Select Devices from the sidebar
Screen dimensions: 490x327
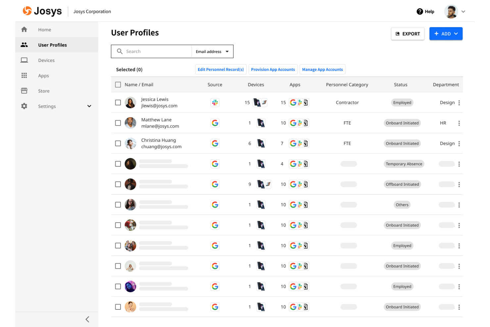pyautogui.click(x=46, y=60)
